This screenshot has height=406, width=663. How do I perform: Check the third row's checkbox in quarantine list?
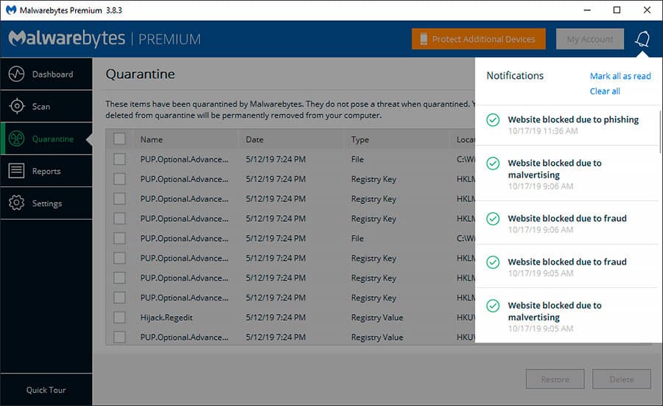119,199
